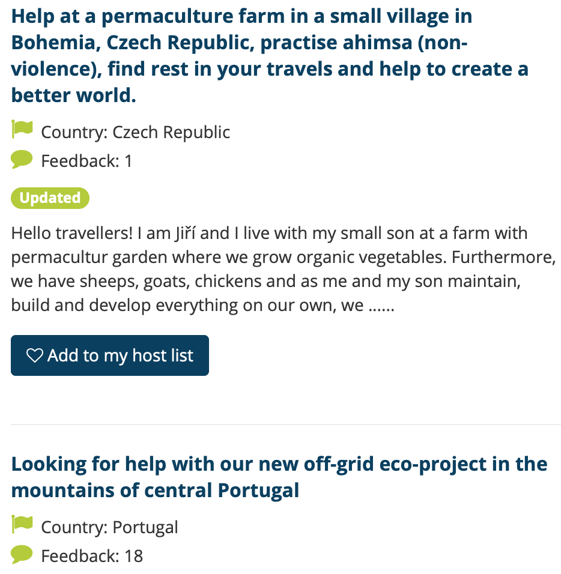
Task: Click the 'Country: Czech Republic' text
Action: (x=135, y=132)
